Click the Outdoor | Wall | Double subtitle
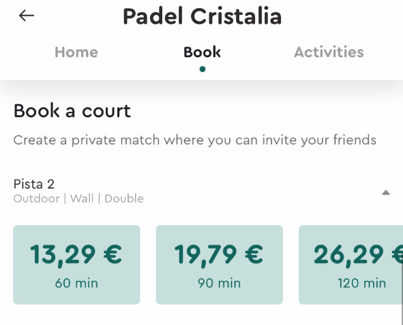 (x=78, y=199)
